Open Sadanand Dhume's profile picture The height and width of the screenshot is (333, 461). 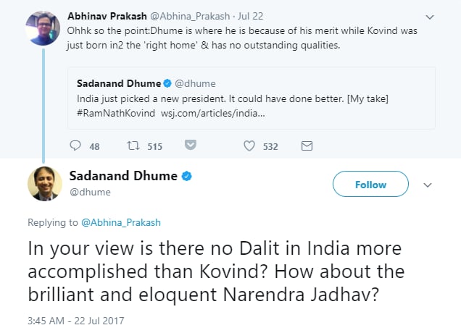point(44,184)
